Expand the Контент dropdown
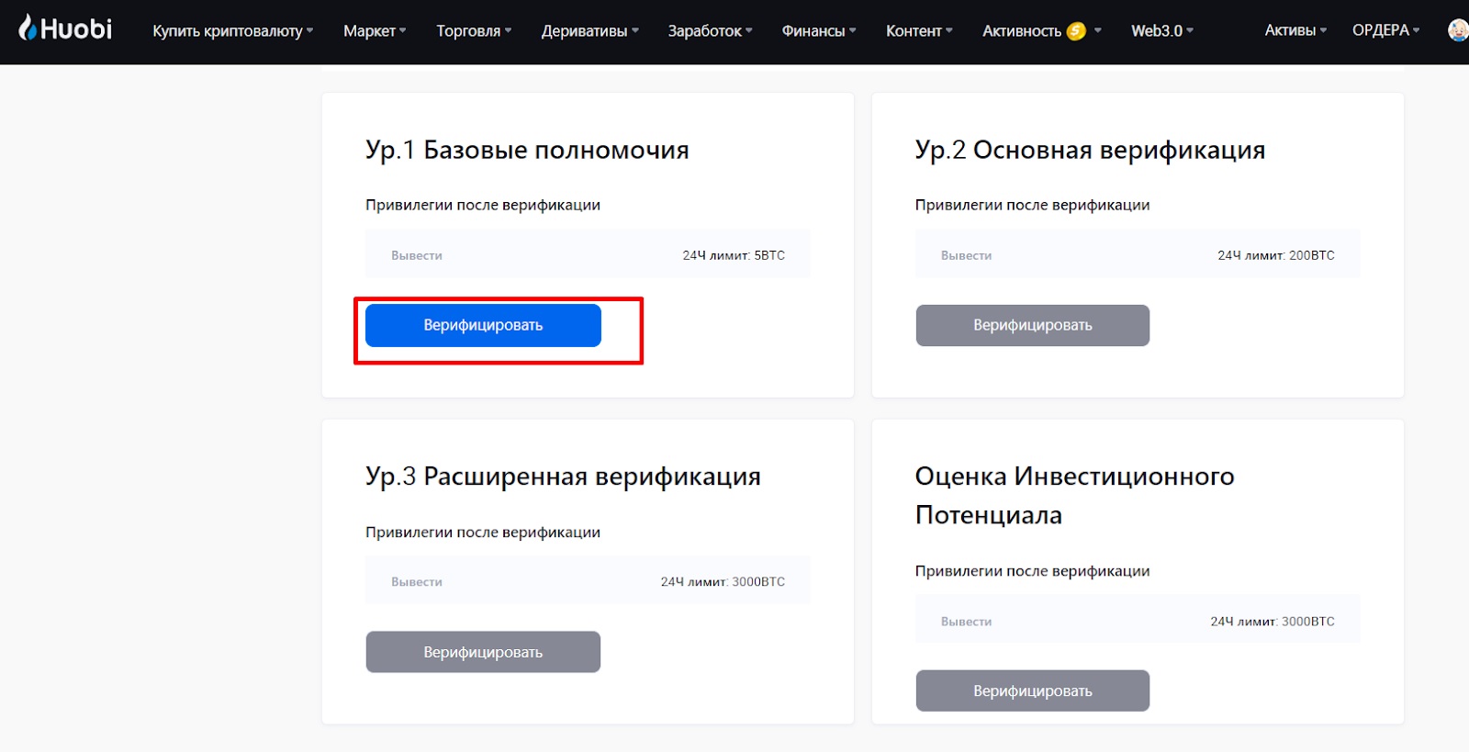 919,31
